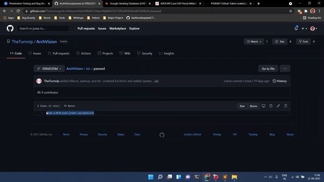Open the Writeups bookmark folder
Screen dimensions: 324x182
click(x=76, y=18)
